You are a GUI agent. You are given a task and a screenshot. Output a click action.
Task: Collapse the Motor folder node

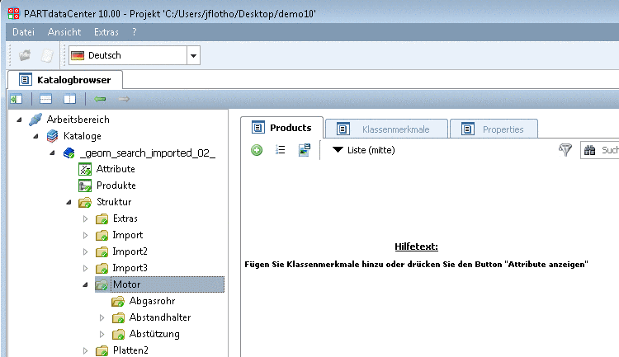click(x=85, y=284)
